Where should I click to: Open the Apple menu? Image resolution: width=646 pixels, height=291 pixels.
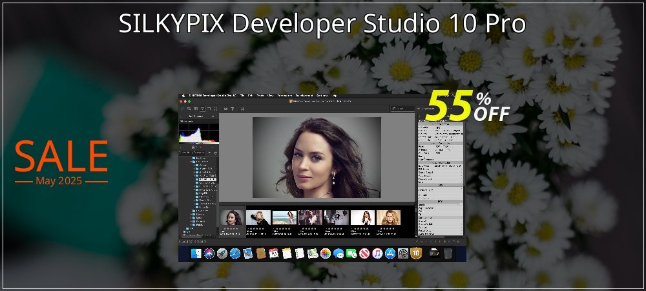(x=183, y=96)
